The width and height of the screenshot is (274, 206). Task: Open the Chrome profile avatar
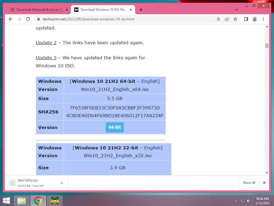pyautogui.click(x=255, y=19)
